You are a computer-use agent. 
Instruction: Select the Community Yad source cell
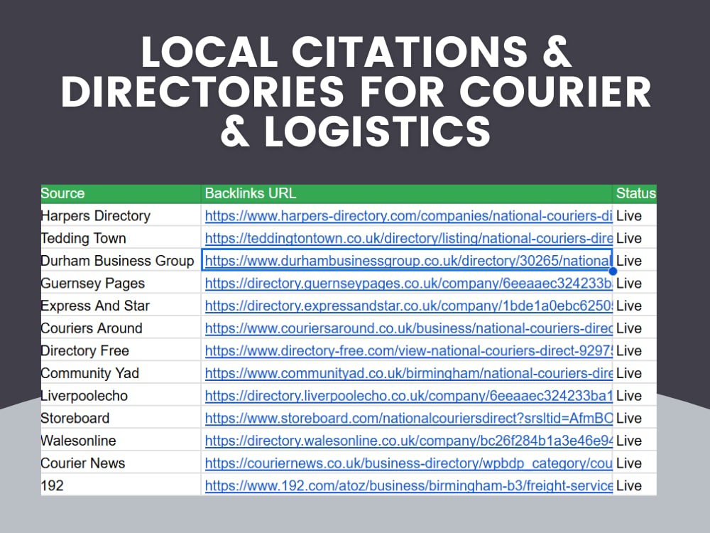click(121, 374)
